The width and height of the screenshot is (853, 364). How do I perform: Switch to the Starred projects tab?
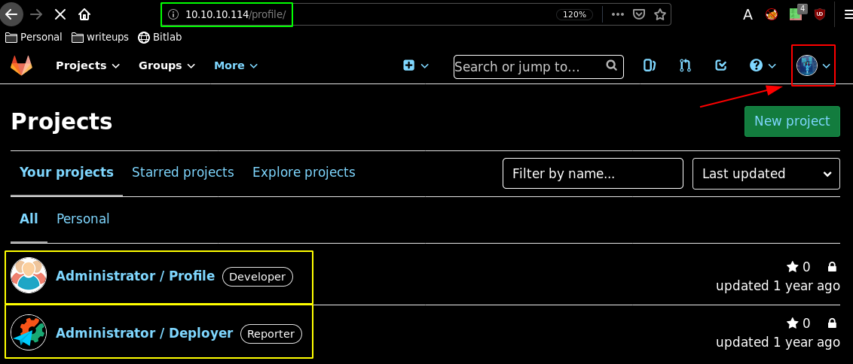tap(183, 172)
